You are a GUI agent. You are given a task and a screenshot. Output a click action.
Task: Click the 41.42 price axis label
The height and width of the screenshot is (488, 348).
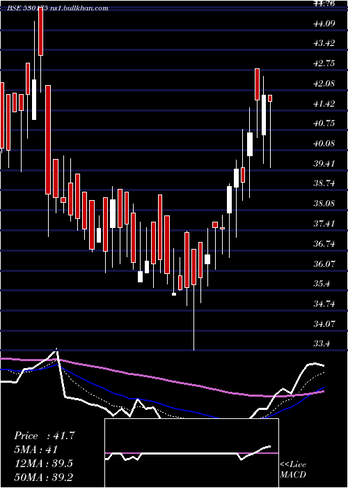click(x=324, y=103)
